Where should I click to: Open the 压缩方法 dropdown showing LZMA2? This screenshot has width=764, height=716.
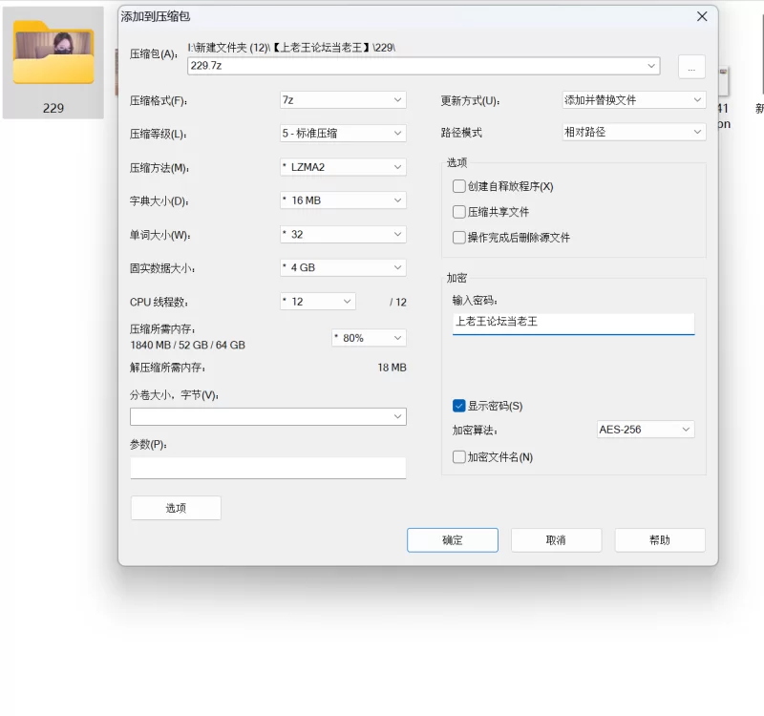[x=343, y=167]
